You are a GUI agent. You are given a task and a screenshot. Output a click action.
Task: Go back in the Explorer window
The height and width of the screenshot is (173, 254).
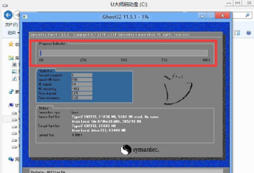pyautogui.click(x=8, y=15)
